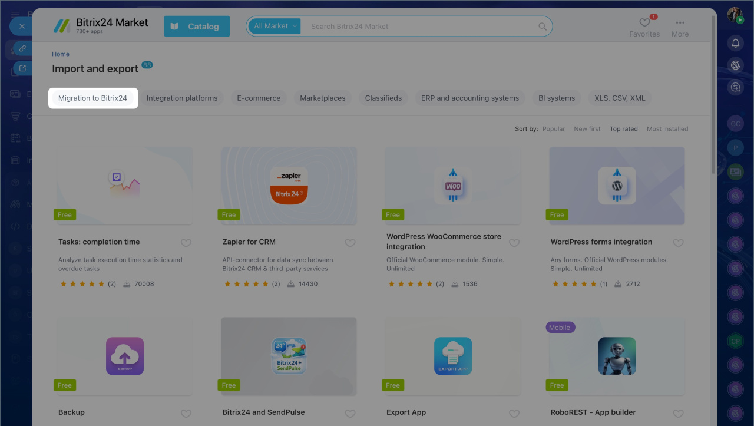
Task: Click the search magnifier icon
Action: (543, 27)
